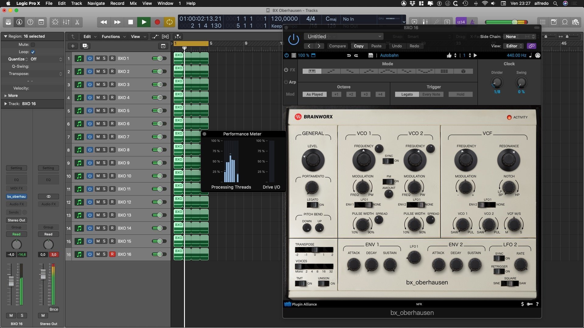Toggle the Loop checkbox in Region inspector
This screenshot has width=584, height=328.
coord(33,52)
